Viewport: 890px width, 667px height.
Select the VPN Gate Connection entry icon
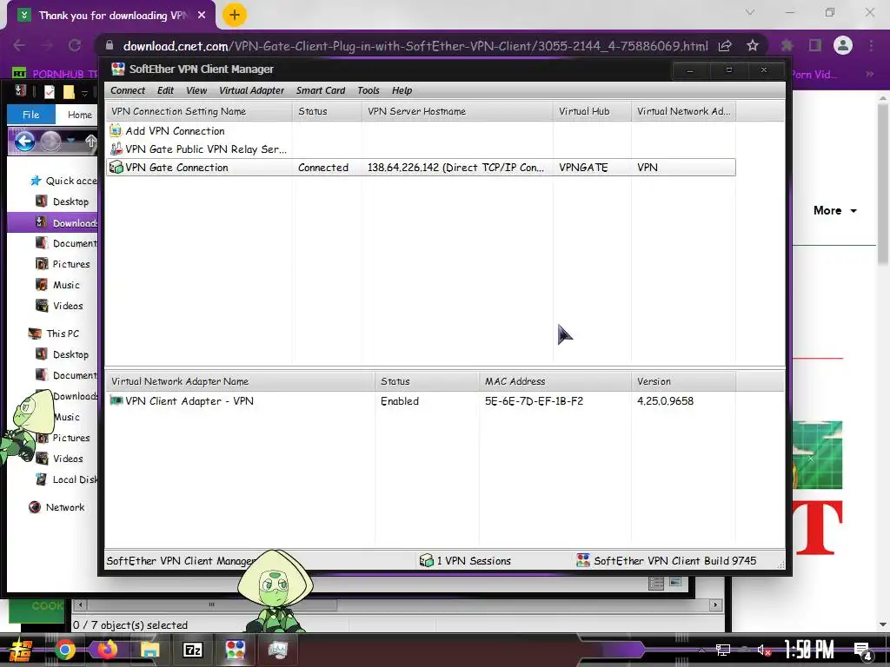click(116, 168)
